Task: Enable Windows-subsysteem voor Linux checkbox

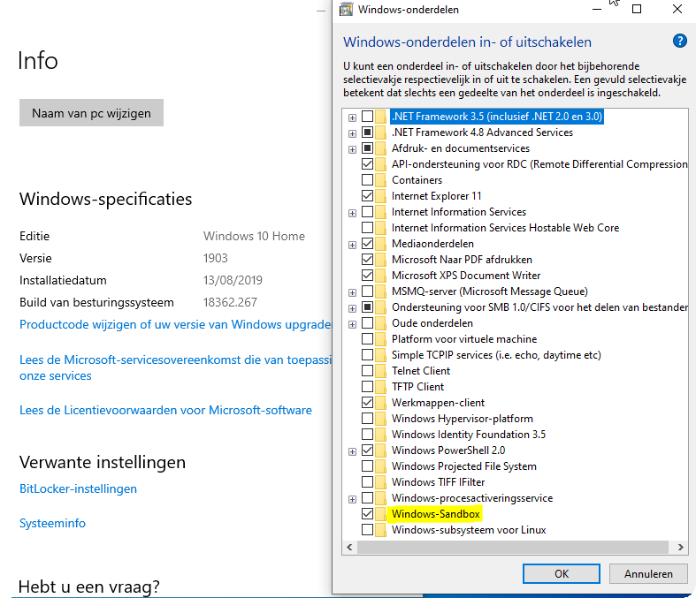Action: (367, 530)
